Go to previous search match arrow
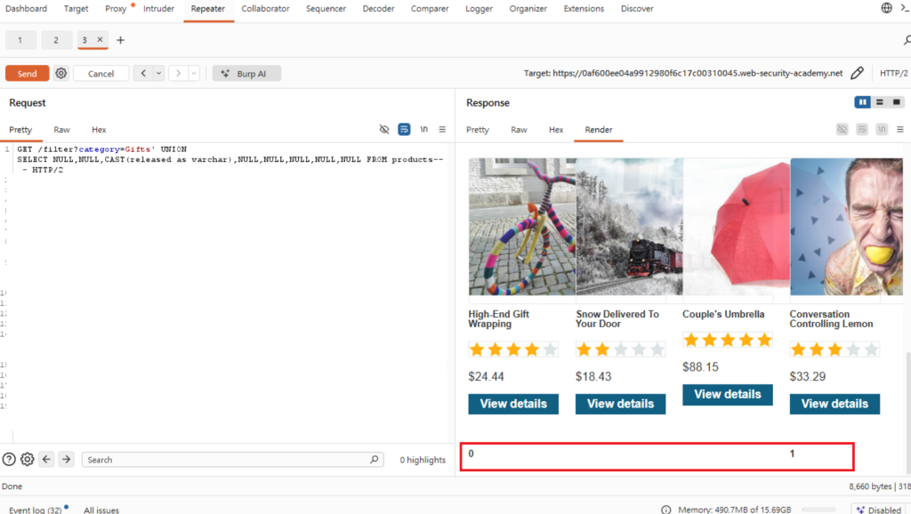 (46, 460)
